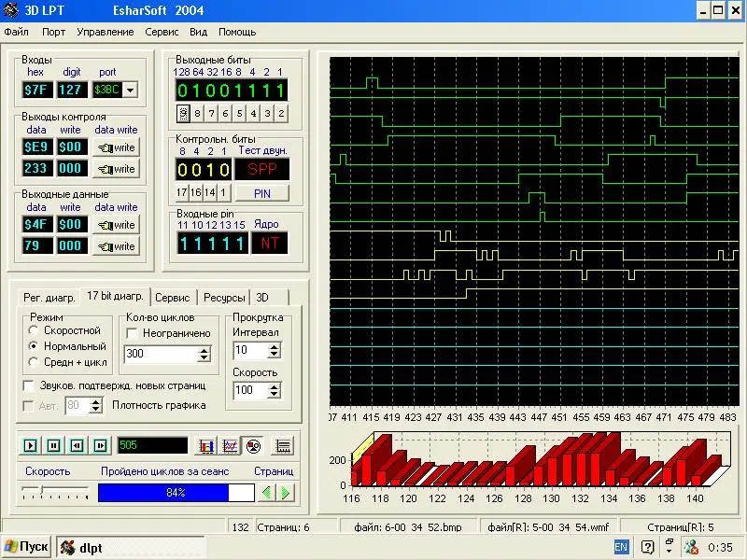Screen dimensions: 747x560
Task: Enable the Неограничено checkbox
Action: (x=132, y=333)
